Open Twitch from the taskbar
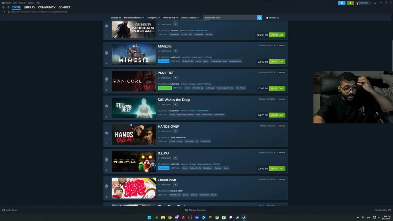This screenshot has width=393, height=221. (231, 218)
